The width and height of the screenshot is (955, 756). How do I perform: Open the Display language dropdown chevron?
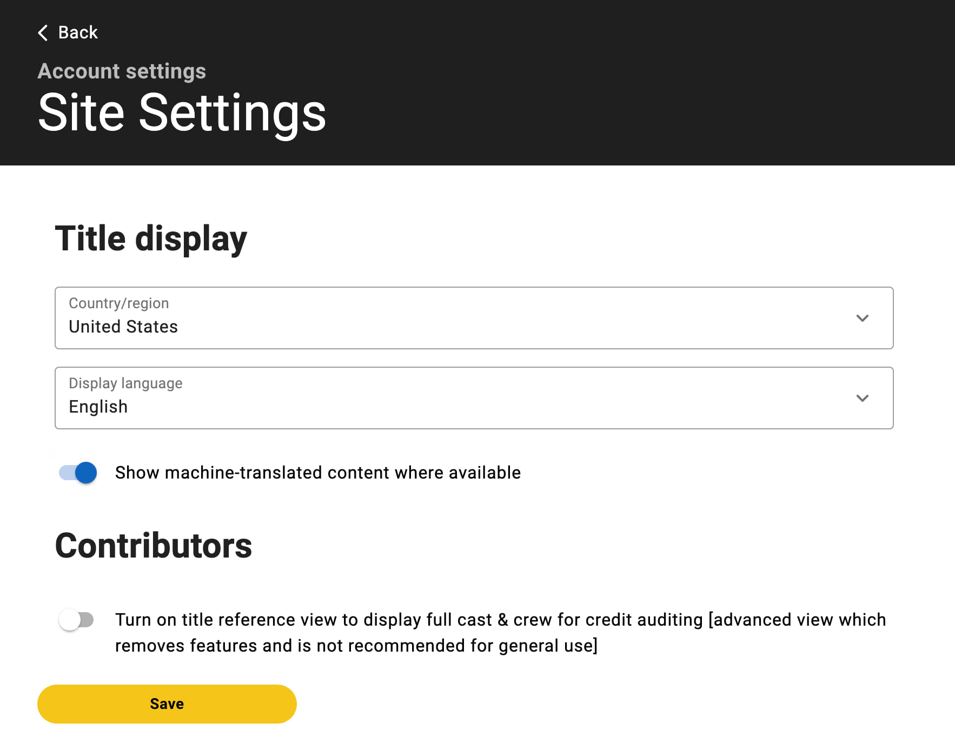point(863,399)
